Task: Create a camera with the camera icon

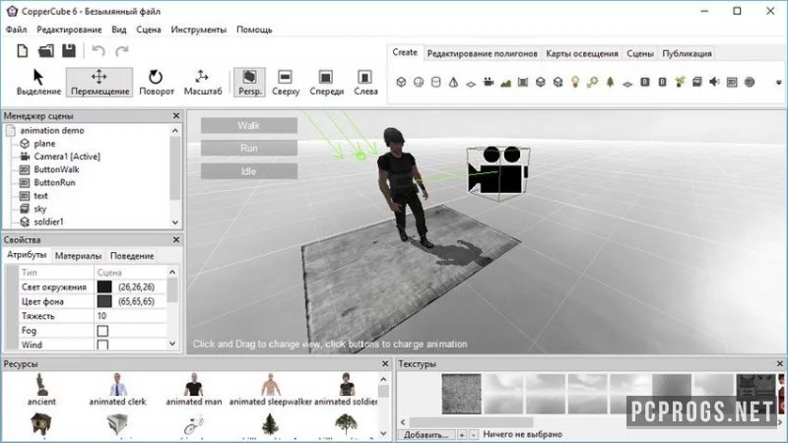Action: [x=488, y=82]
